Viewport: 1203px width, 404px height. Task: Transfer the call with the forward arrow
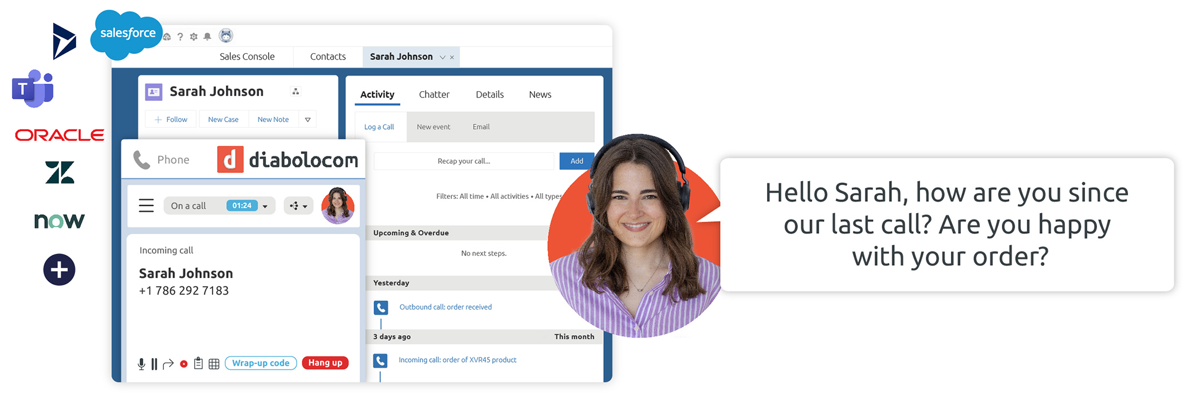coord(168,364)
